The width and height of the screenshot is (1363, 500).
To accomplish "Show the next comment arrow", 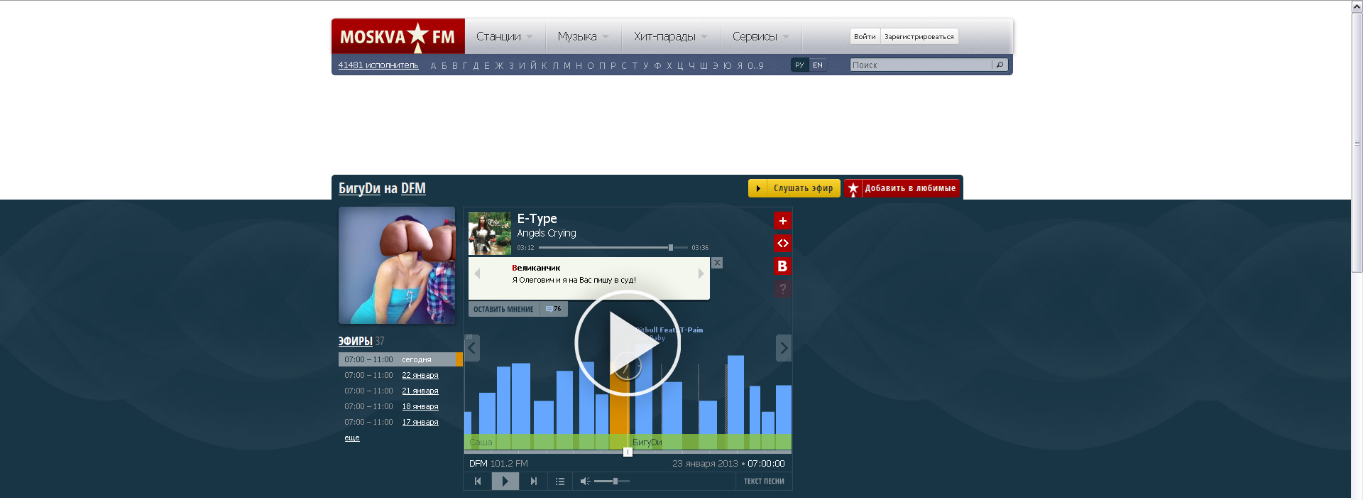I will pos(701,273).
